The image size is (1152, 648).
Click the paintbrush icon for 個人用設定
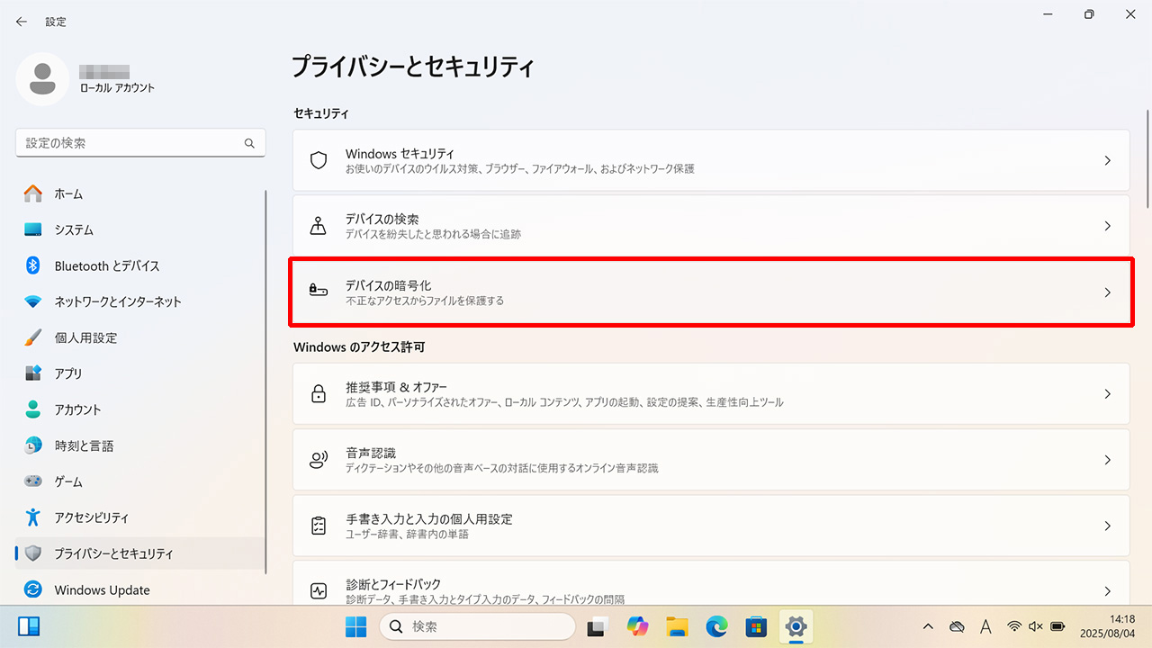pyautogui.click(x=33, y=337)
